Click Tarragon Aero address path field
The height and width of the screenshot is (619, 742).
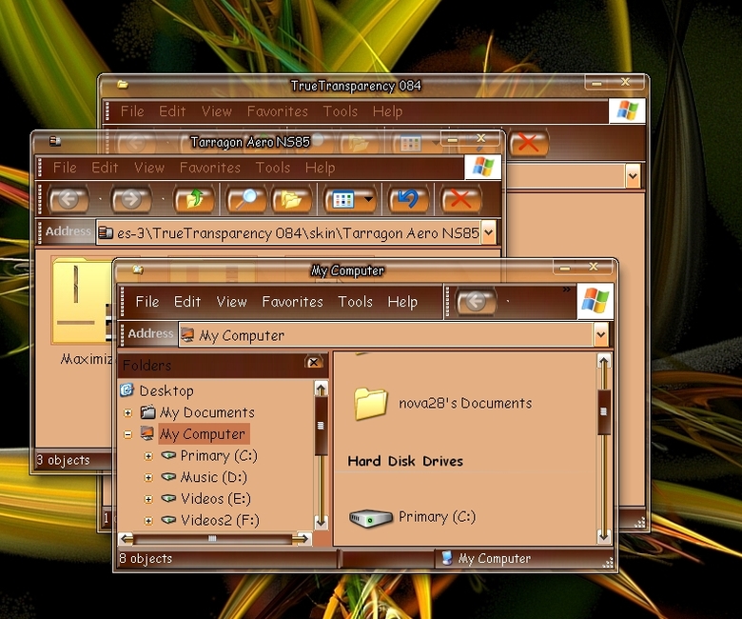[x=288, y=232]
